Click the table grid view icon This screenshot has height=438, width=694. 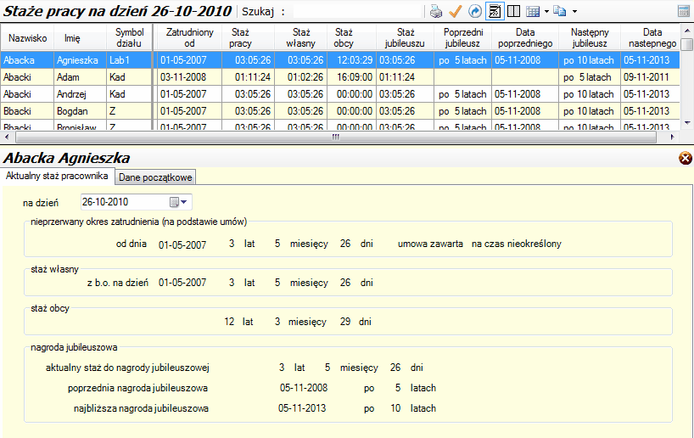[x=533, y=11]
